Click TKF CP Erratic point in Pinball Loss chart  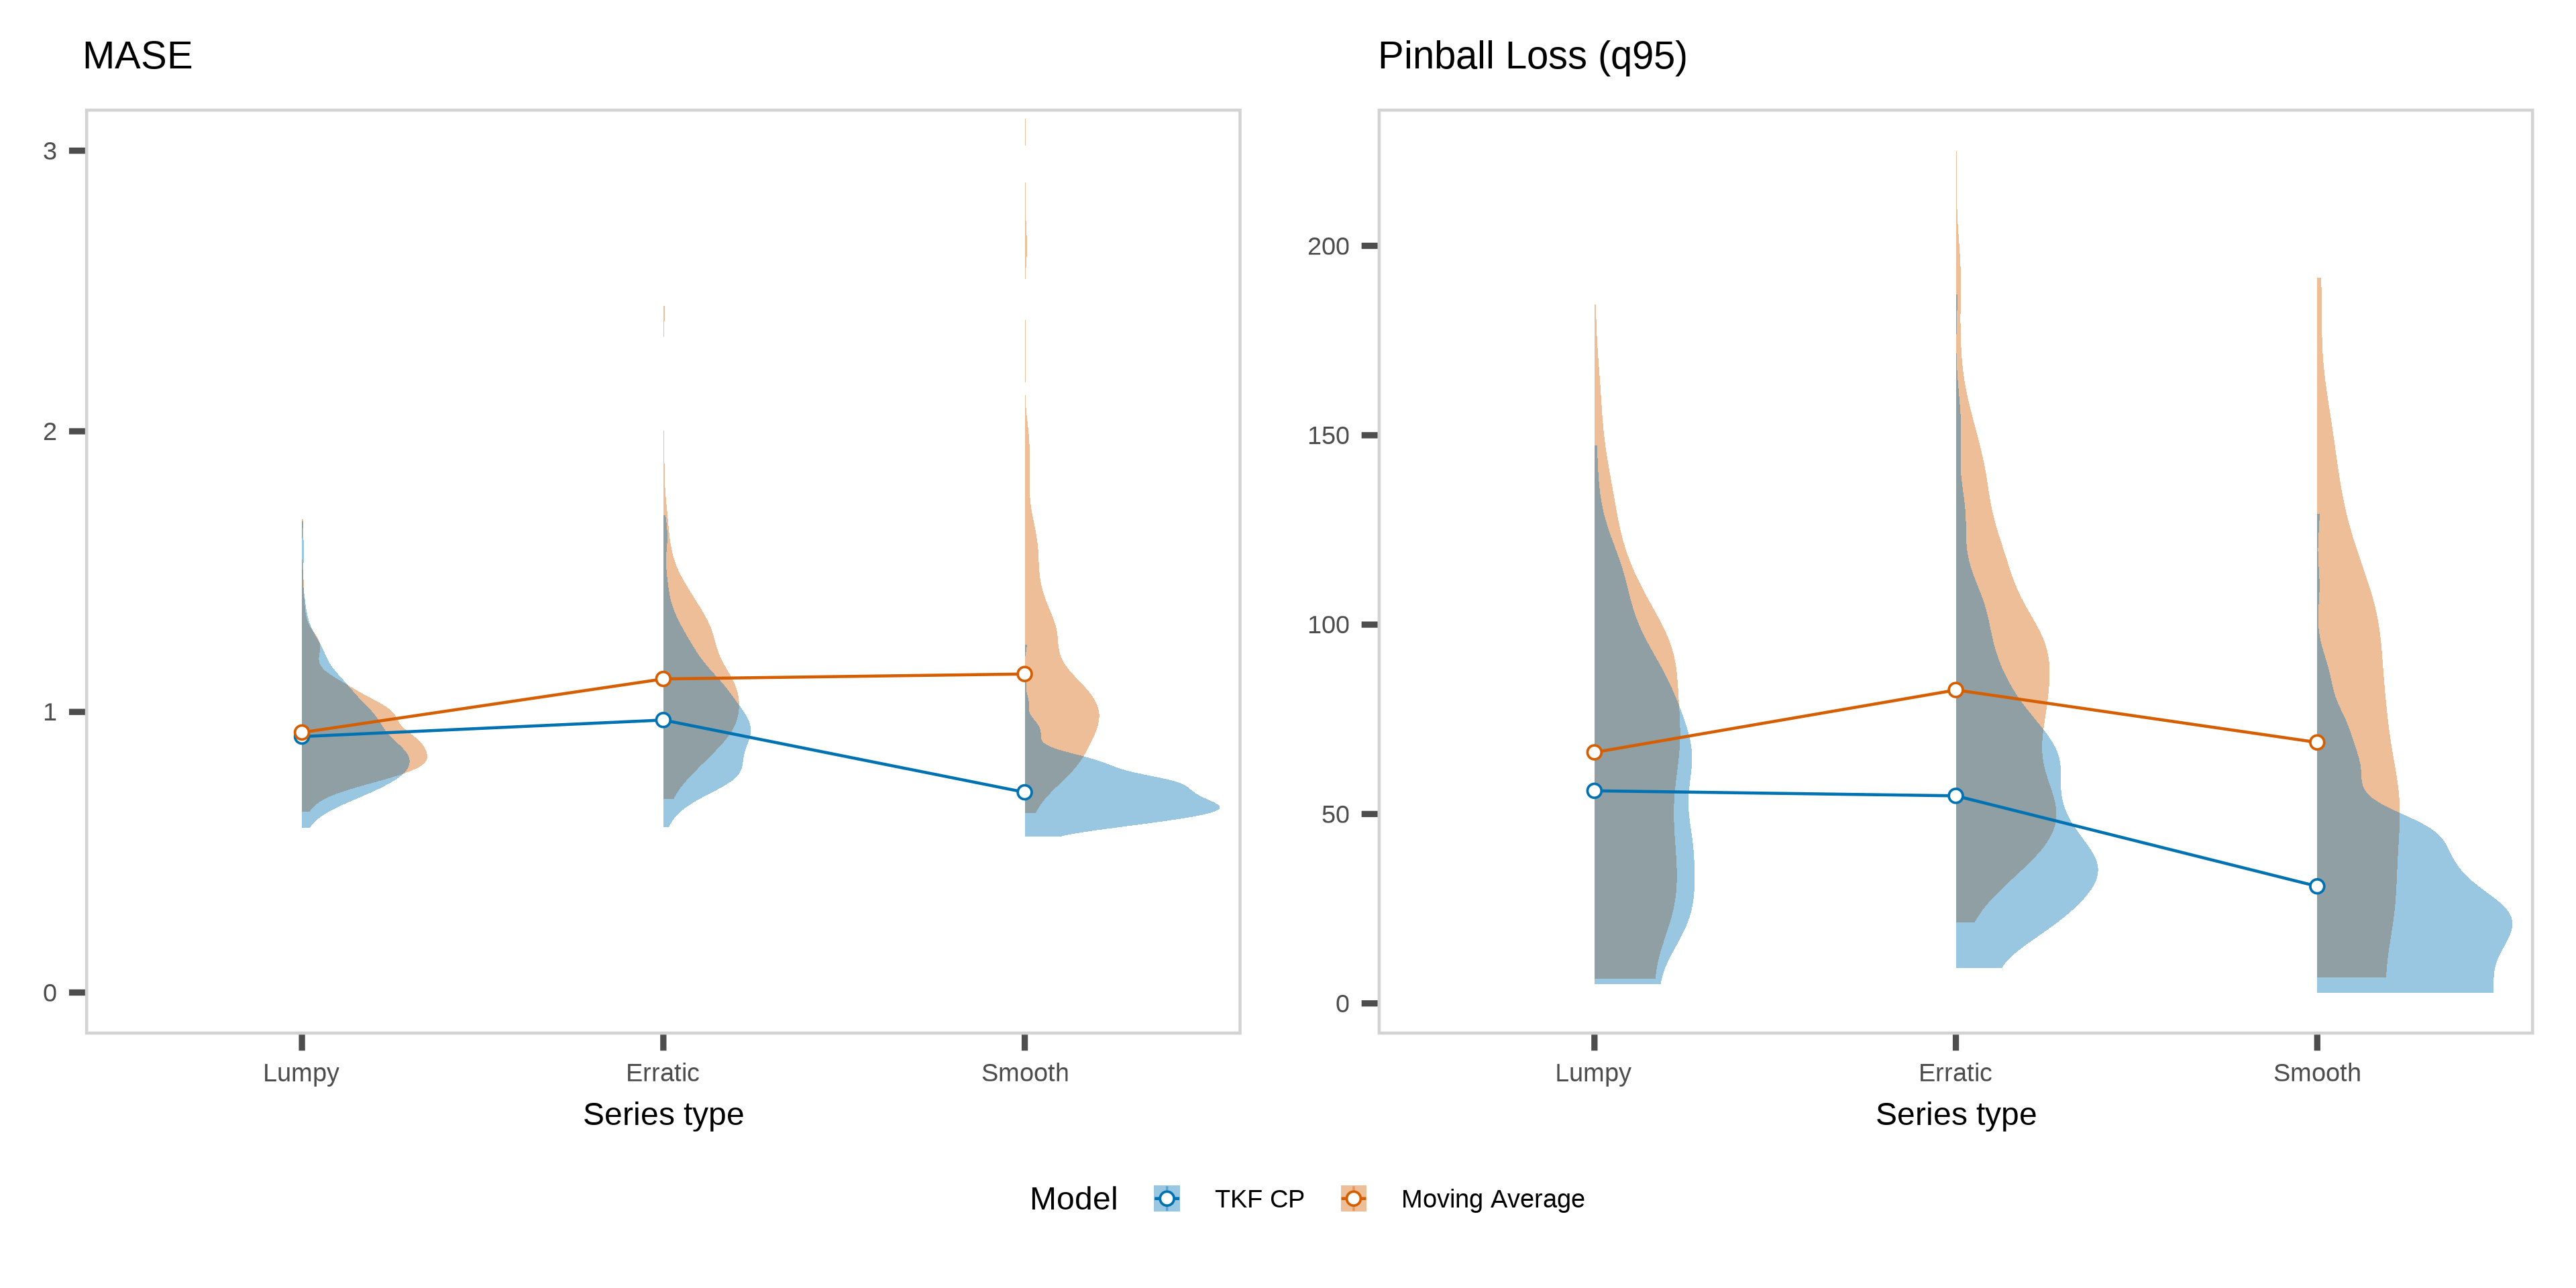1955,796
